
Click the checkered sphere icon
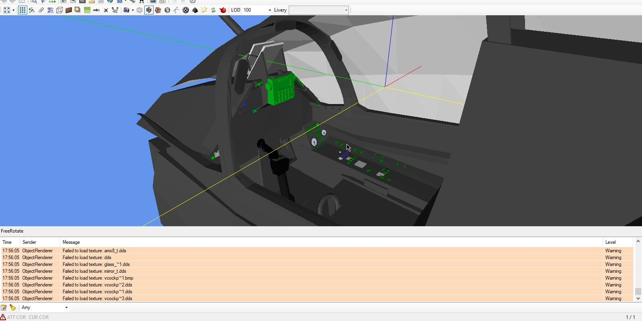click(x=186, y=10)
